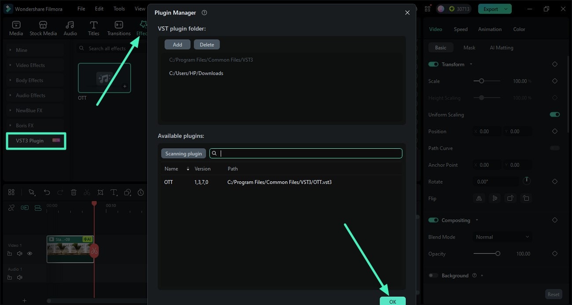Disable Uniform Scaling
The height and width of the screenshot is (305, 572).
pos(554,114)
